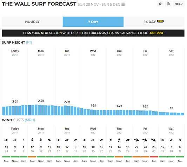Select Sat 4/12 wind column header

[171, 130]
